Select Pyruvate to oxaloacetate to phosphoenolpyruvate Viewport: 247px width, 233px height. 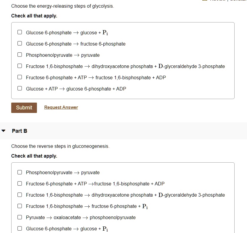[19, 217]
